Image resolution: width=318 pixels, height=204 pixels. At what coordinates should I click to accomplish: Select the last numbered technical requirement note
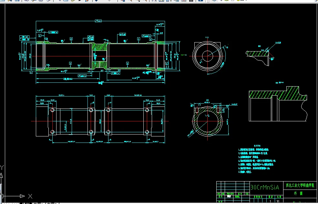245,172
